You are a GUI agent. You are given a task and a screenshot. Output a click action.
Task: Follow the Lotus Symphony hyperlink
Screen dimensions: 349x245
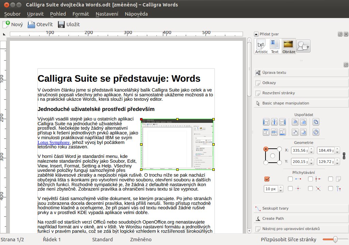click(54, 143)
